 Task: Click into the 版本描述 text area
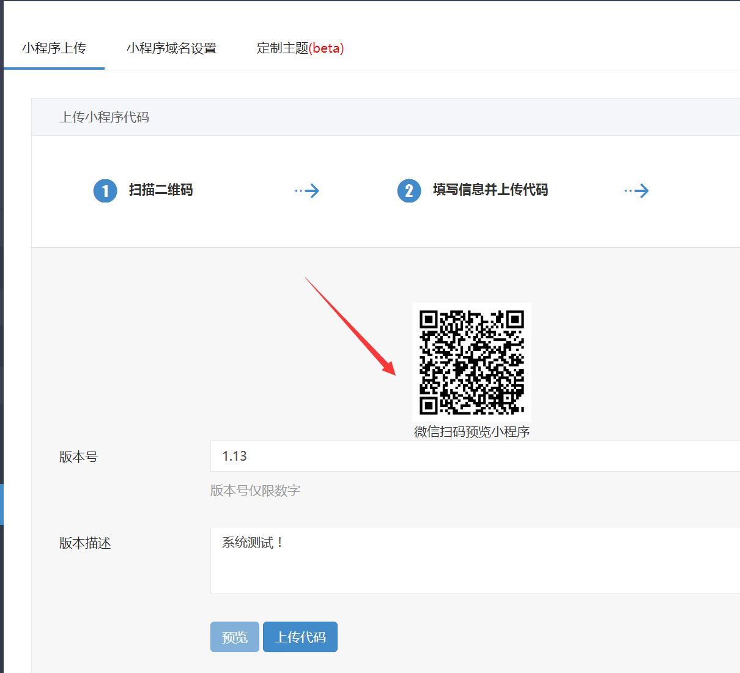point(475,560)
